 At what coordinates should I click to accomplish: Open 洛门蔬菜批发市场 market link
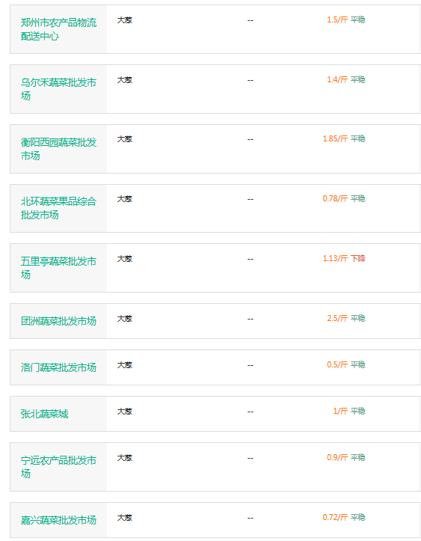(58, 367)
